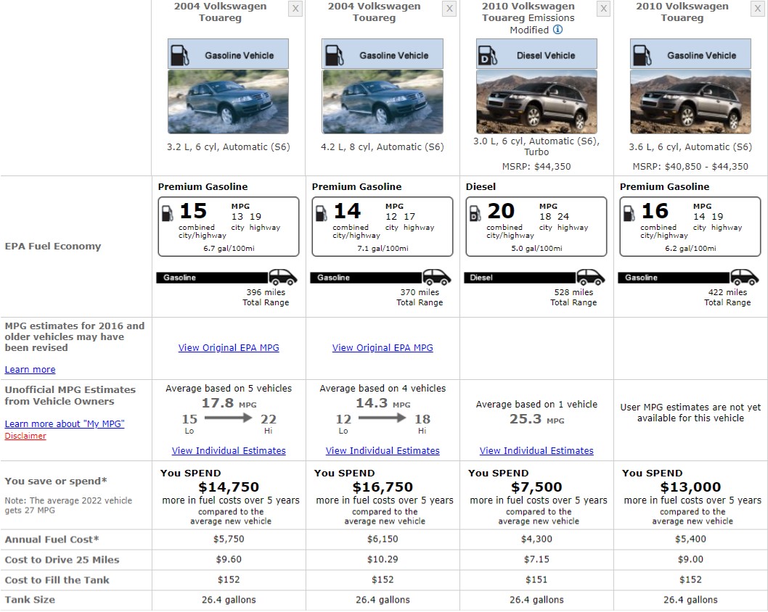Open photo of 2004 Touareg 4.2 L
The height and width of the screenshot is (612, 768).
(x=383, y=102)
